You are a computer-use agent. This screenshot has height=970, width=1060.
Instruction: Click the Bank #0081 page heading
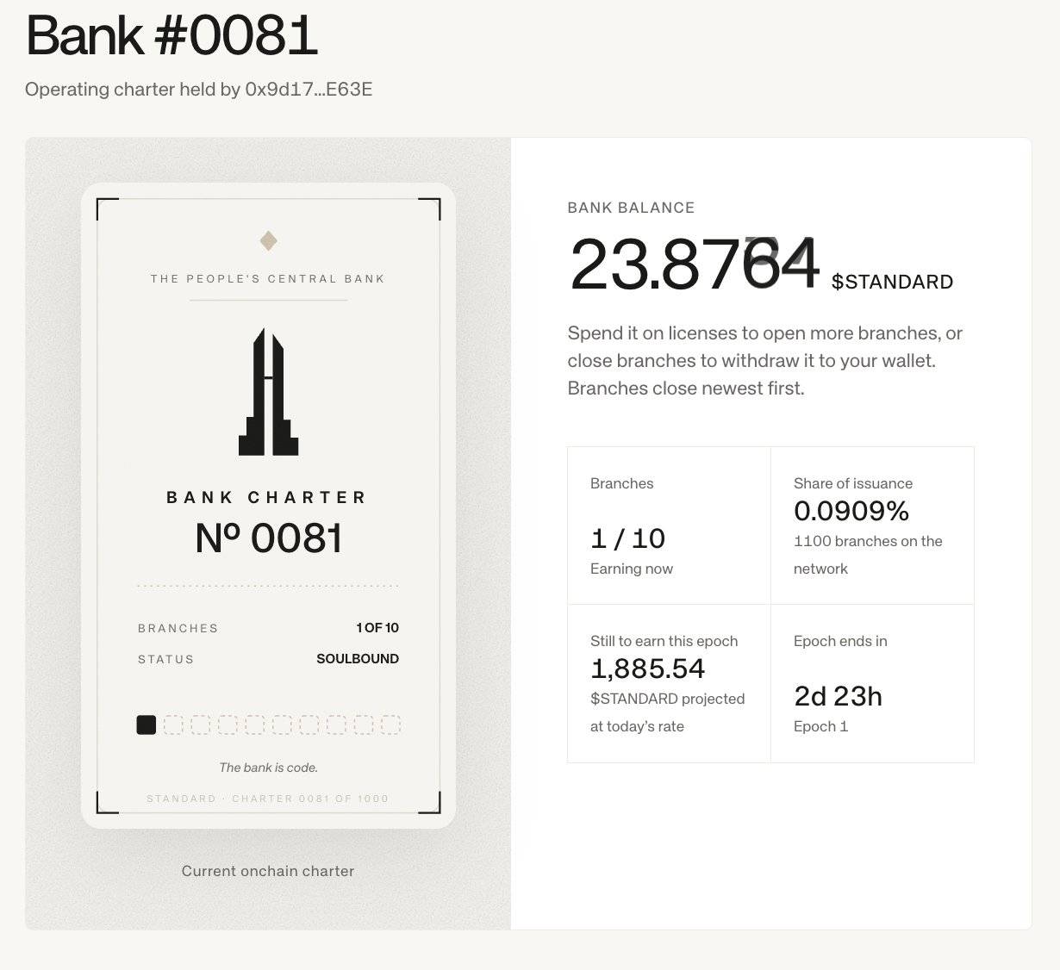[x=171, y=36]
